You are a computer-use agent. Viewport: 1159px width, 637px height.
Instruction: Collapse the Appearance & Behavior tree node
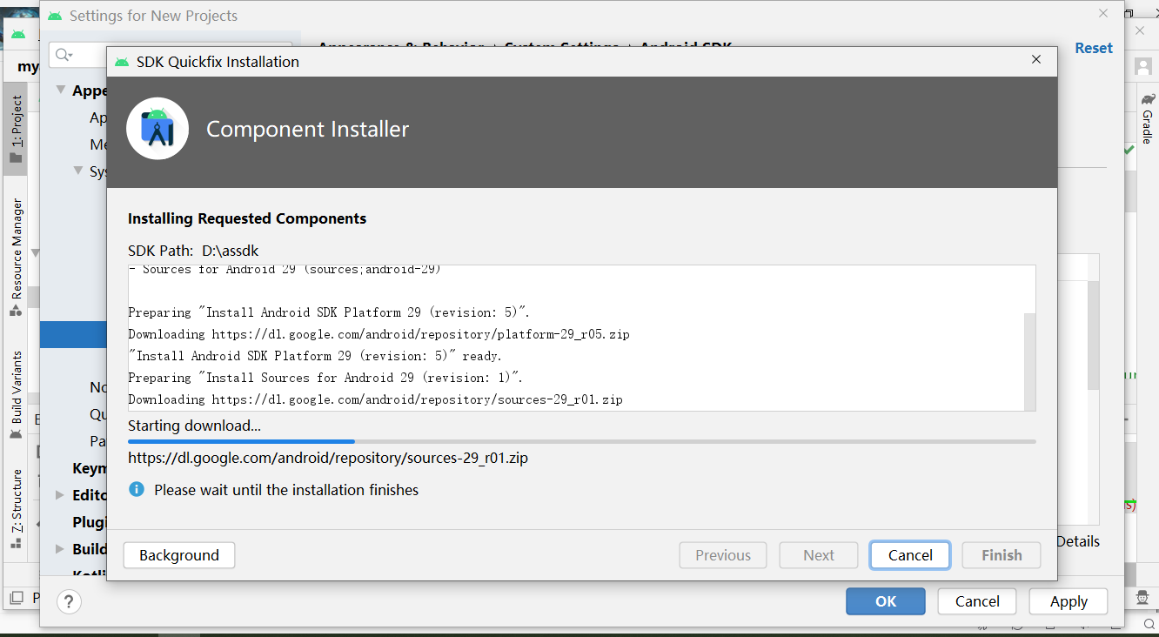click(61, 91)
